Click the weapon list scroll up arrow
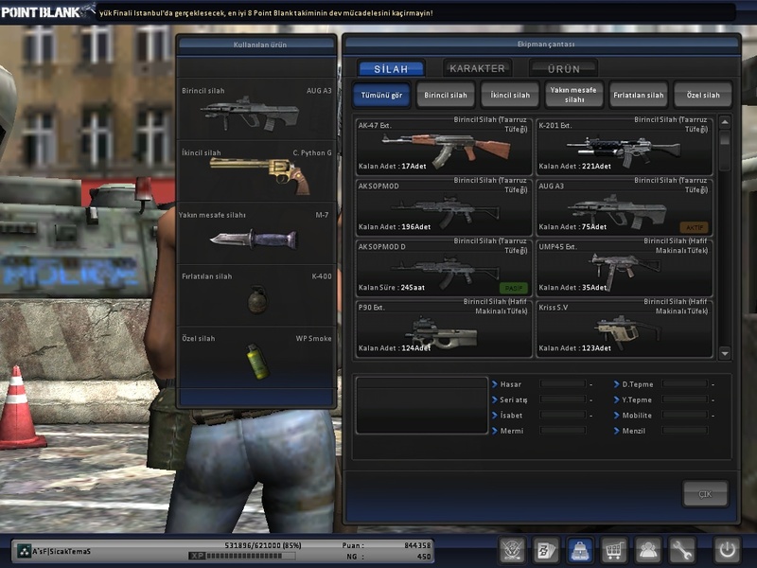The image size is (757, 568). 725,122
